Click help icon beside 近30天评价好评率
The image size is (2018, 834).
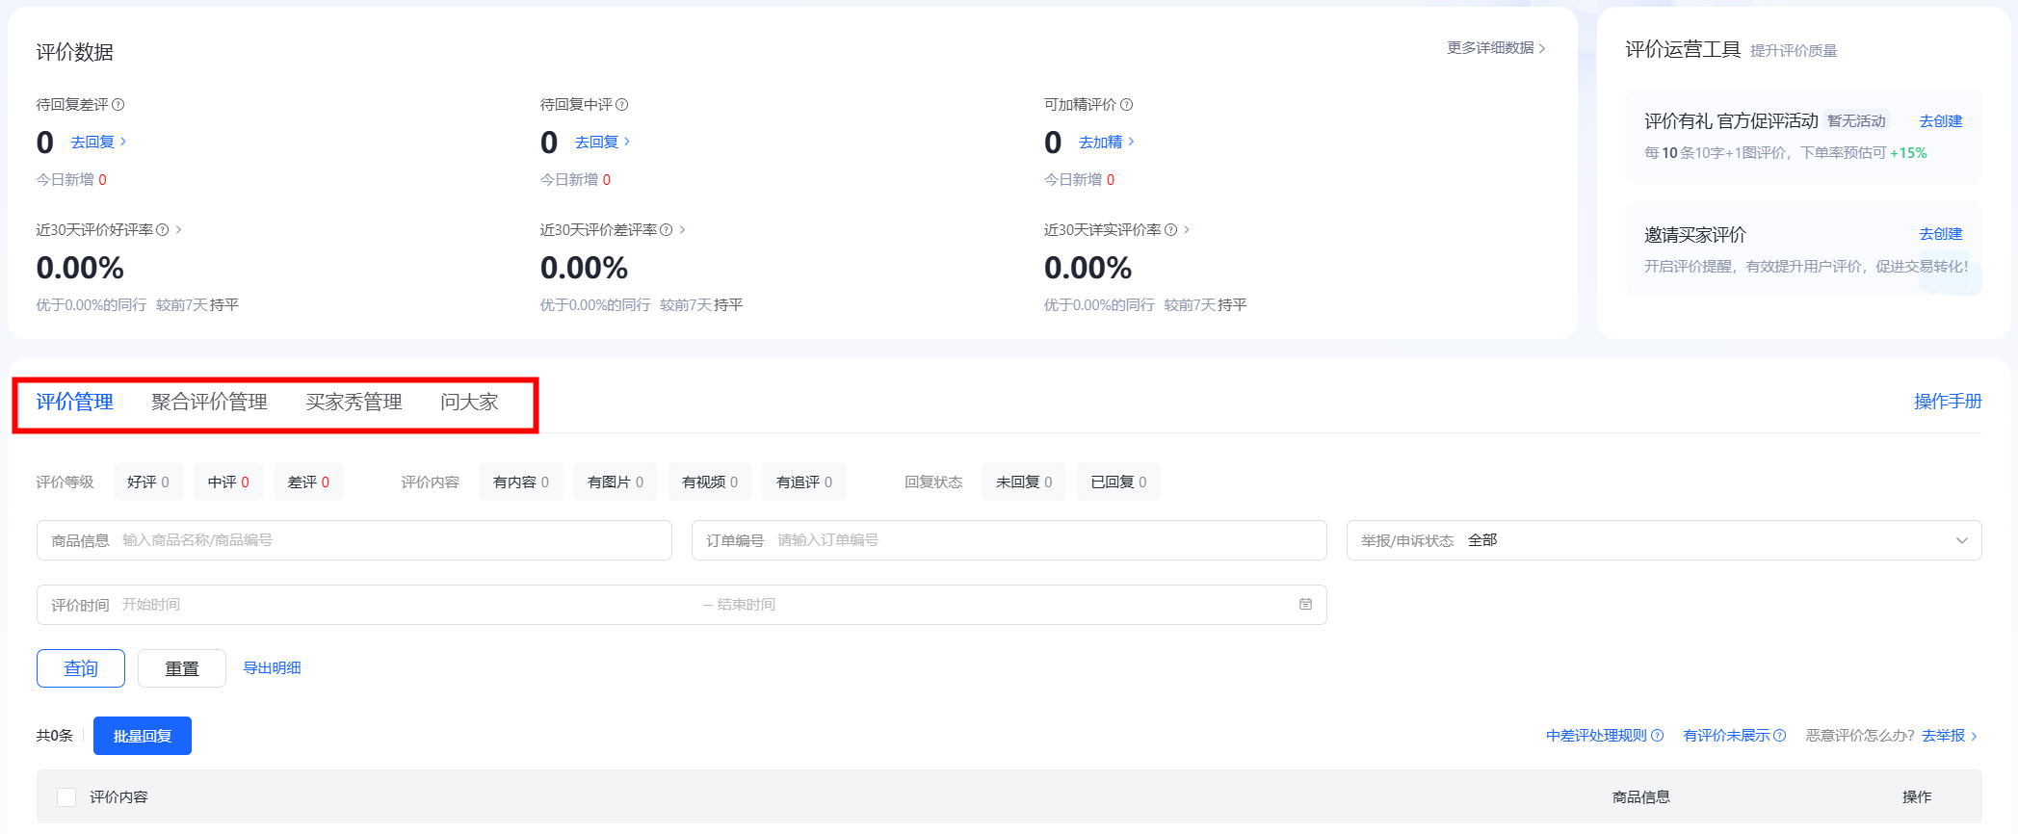[x=163, y=230]
